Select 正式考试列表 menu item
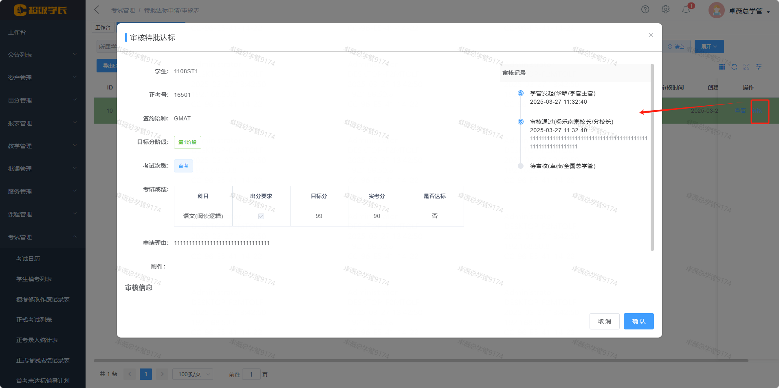Image resolution: width=779 pixels, height=388 pixels. pyautogui.click(x=34, y=320)
